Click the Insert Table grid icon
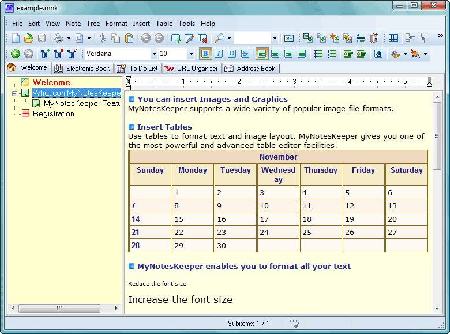450x334 pixels. pos(393,38)
